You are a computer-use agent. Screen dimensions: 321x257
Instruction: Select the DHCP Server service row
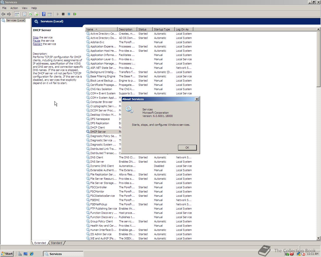click(x=98, y=132)
